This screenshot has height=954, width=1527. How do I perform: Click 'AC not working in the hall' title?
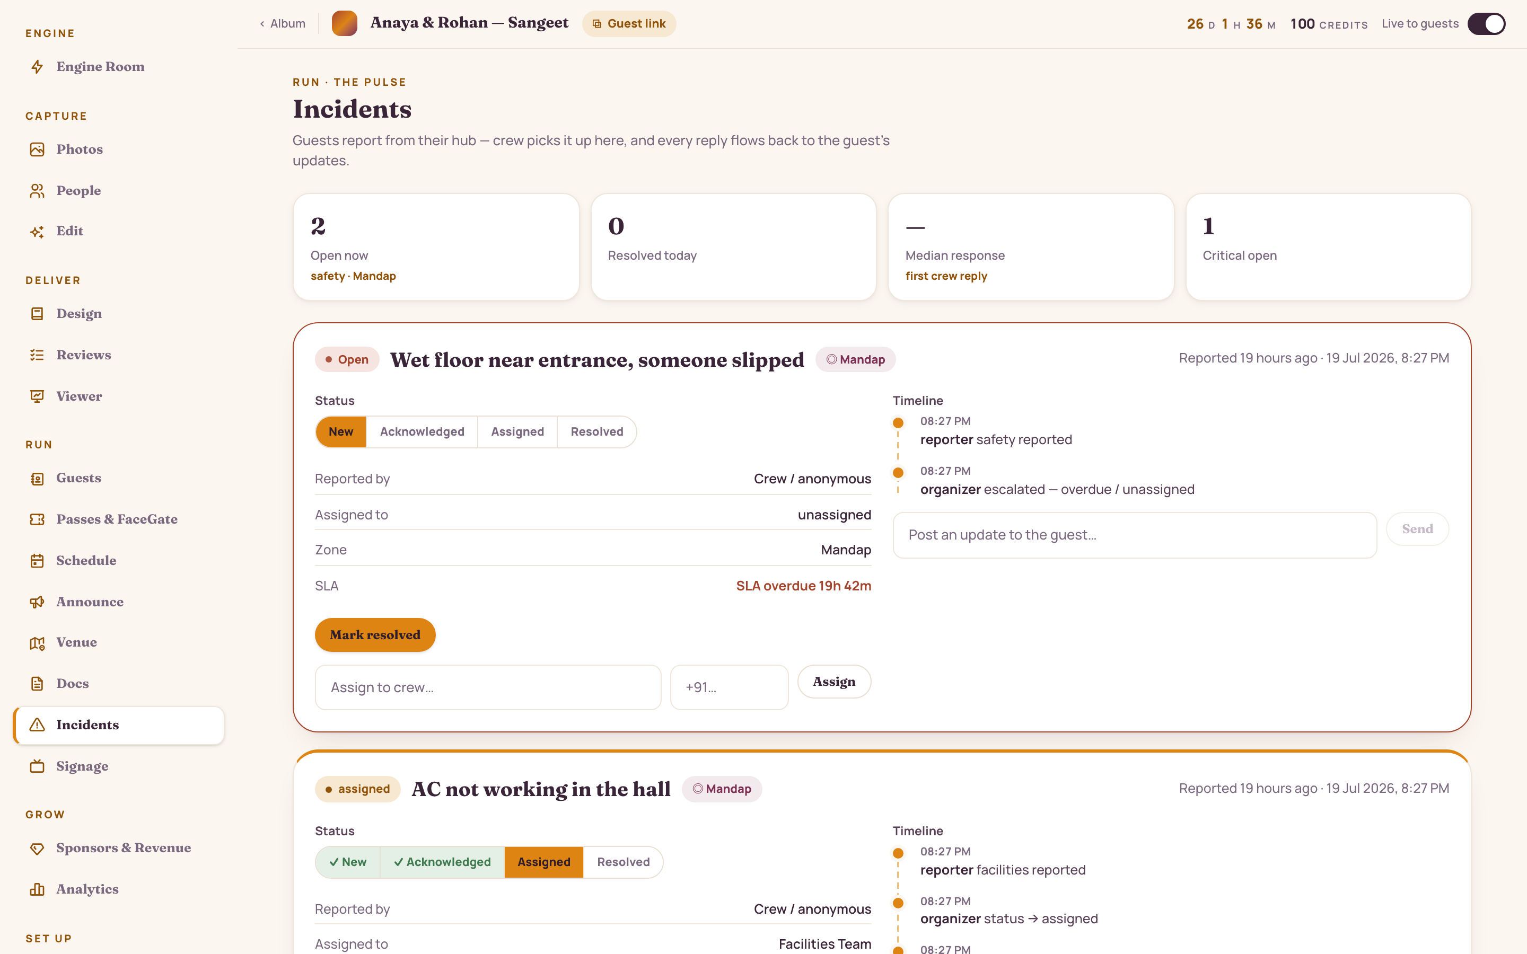(x=541, y=789)
